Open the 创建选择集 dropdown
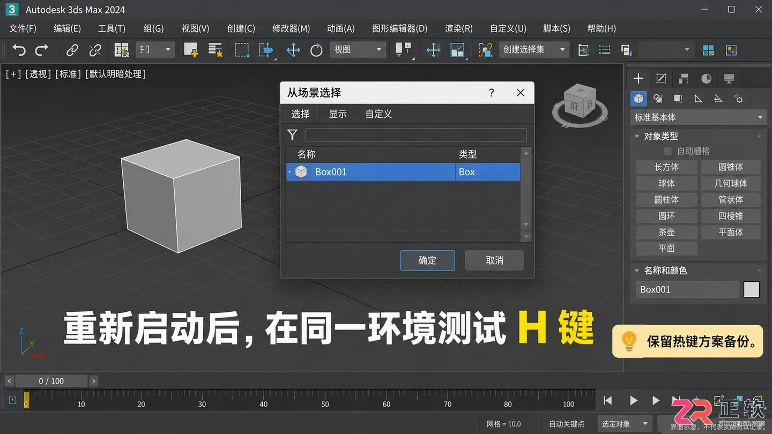This screenshot has width=772, height=434. [x=533, y=50]
